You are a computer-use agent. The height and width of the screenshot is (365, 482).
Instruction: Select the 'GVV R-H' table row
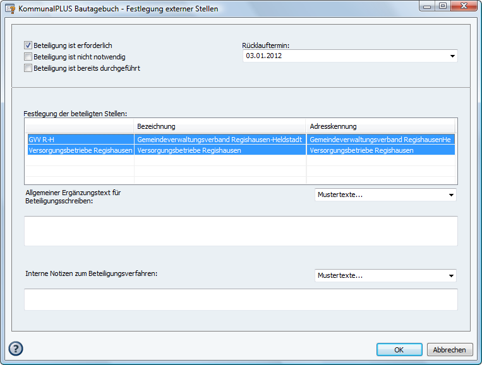pyautogui.click(x=79, y=139)
